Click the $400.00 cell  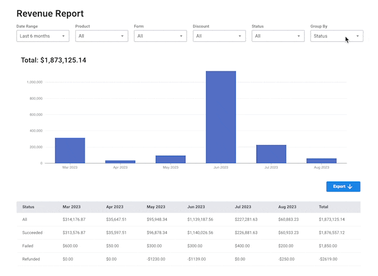point(242,246)
